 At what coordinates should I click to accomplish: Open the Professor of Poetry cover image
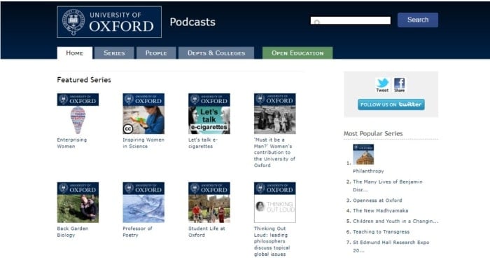[x=143, y=203]
